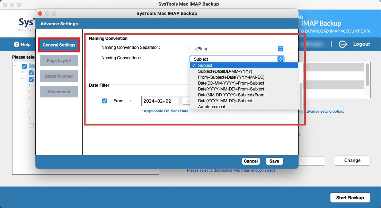381x208 pixels.
Task: Click the Logout icon in main window
Action: [343, 44]
